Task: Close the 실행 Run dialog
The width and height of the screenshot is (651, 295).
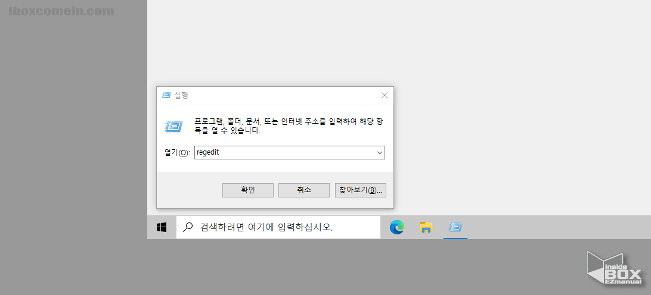Action: pyautogui.click(x=385, y=95)
